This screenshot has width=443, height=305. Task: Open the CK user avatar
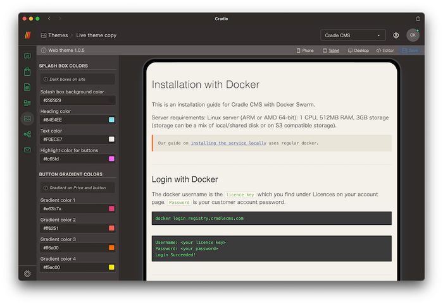point(413,35)
